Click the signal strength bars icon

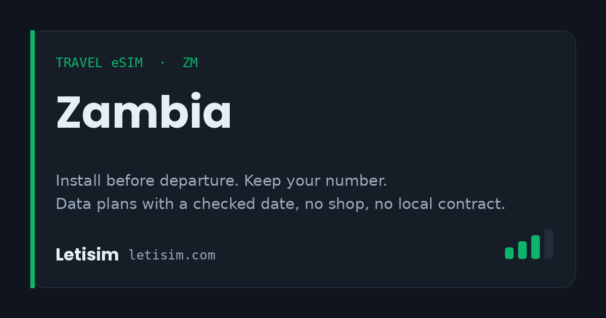point(529,244)
